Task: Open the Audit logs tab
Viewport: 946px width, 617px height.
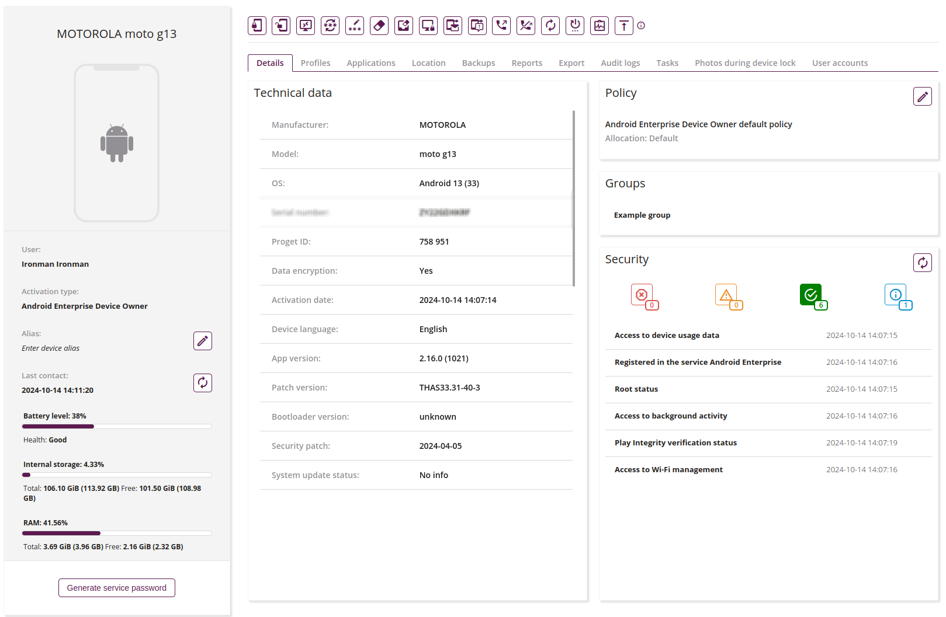Action: point(621,63)
